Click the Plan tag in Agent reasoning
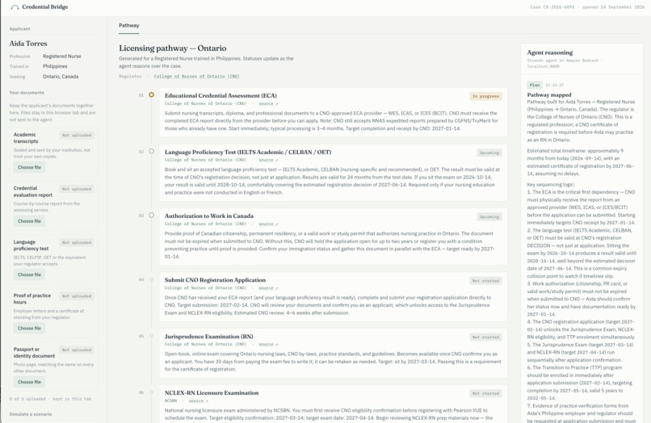Viewport: 651px width, 423px height. 535,85
